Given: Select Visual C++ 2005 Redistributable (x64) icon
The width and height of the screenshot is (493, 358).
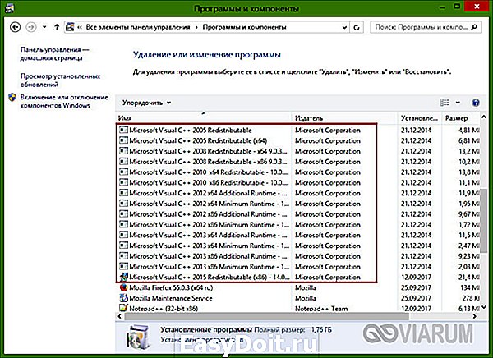Looking at the screenshot, I should click(123, 140).
